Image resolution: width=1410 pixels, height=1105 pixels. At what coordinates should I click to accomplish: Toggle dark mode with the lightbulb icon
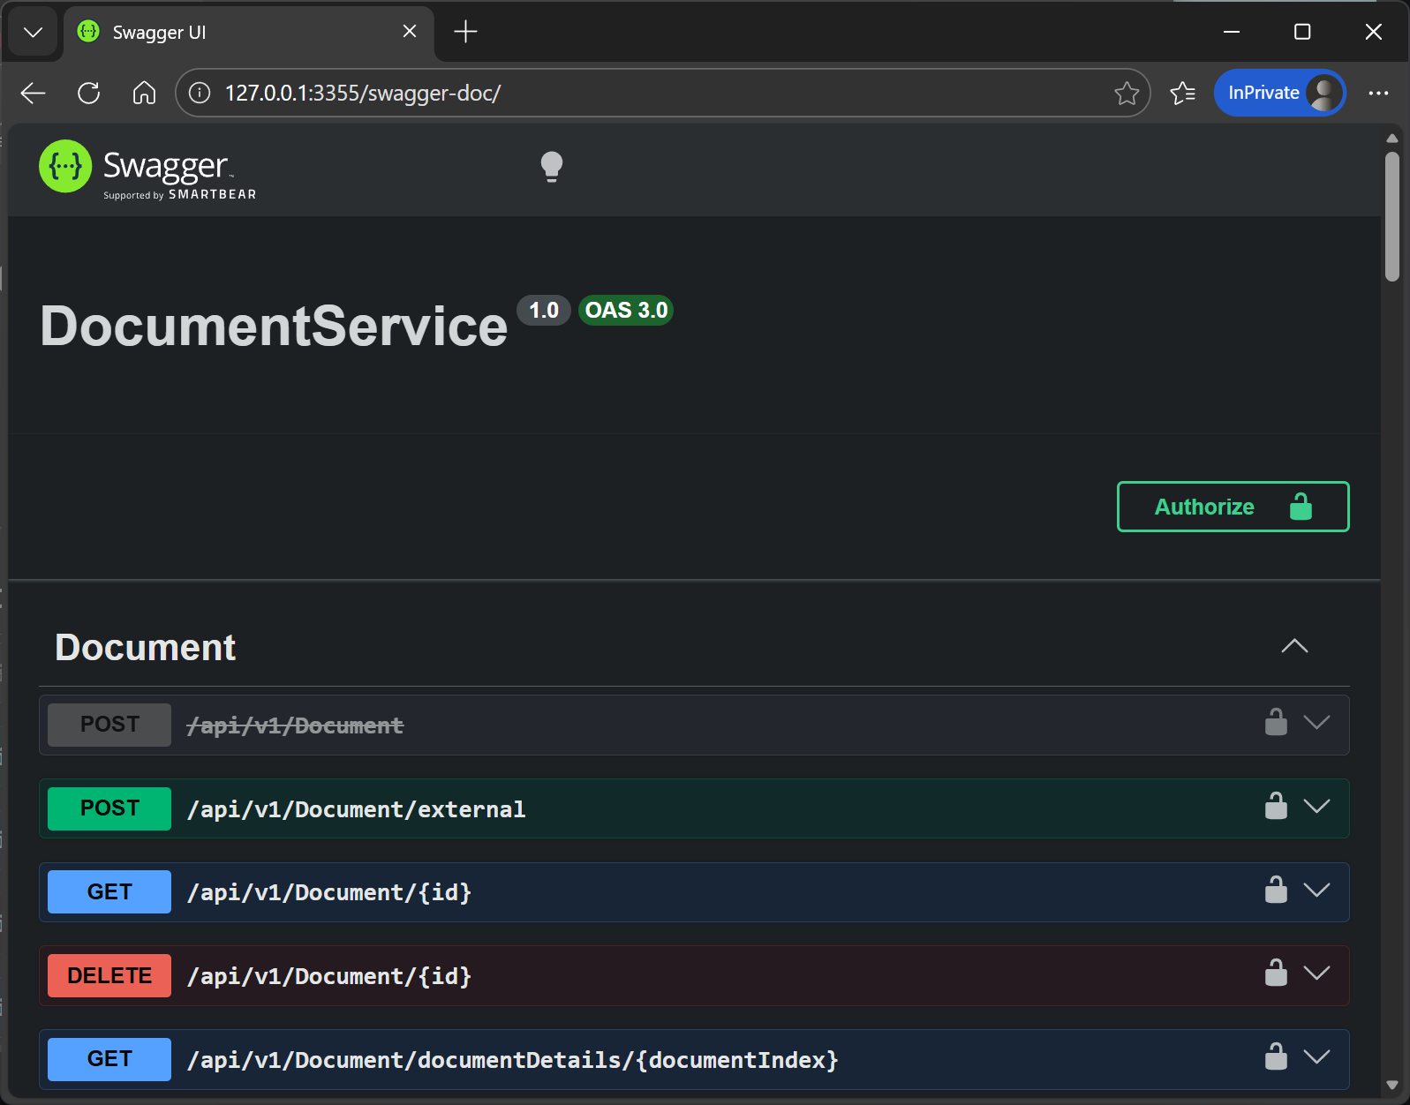[x=551, y=166]
